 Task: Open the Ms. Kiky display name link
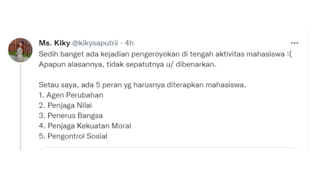click(54, 43)
